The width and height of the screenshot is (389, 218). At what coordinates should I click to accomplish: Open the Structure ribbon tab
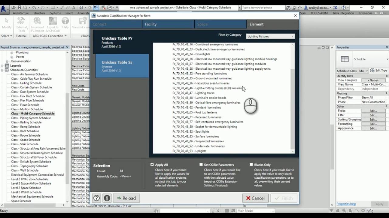pos(40,13)
